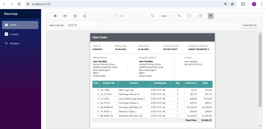
Task: Toggle the print layout icon
Action: point(75,16)
